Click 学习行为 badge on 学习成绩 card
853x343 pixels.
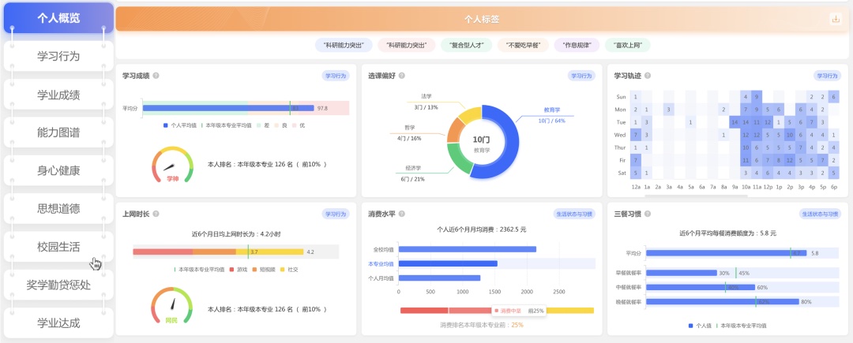pos(335,76)
